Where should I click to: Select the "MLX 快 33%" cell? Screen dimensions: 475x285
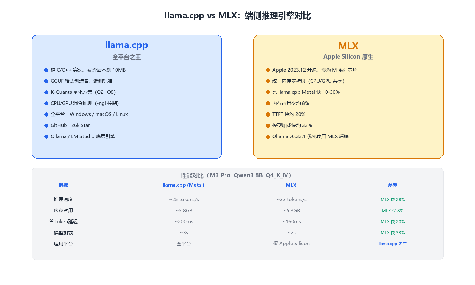[x=393, y=233]
